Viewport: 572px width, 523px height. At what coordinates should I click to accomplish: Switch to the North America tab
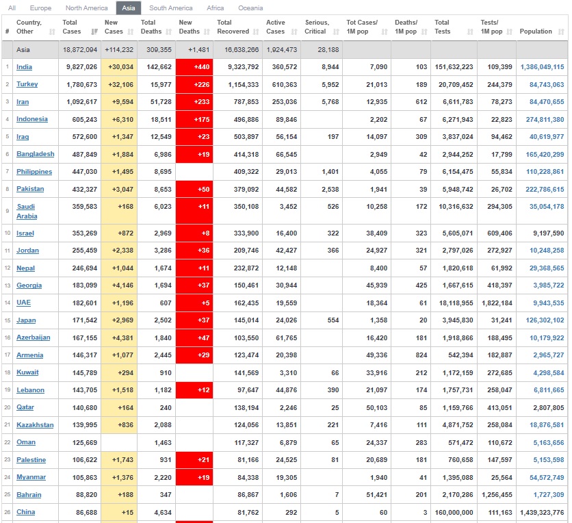pyautogui.click(x=86, y=8)
